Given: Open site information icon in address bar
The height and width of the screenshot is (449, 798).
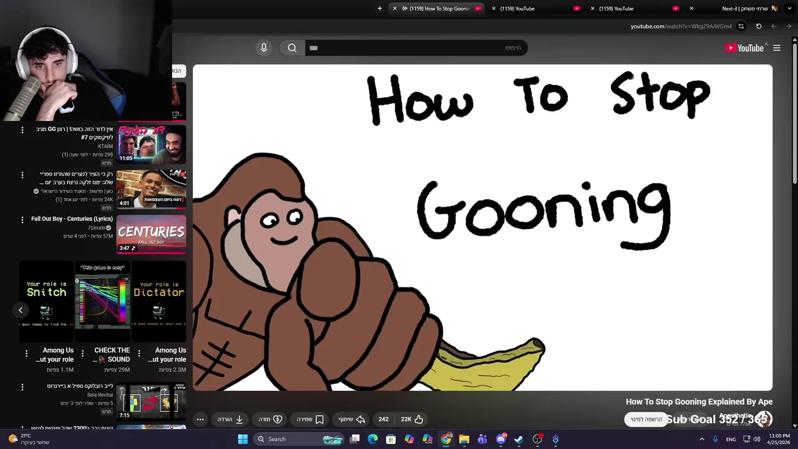Looking at the screenshot, I should 741,26.
